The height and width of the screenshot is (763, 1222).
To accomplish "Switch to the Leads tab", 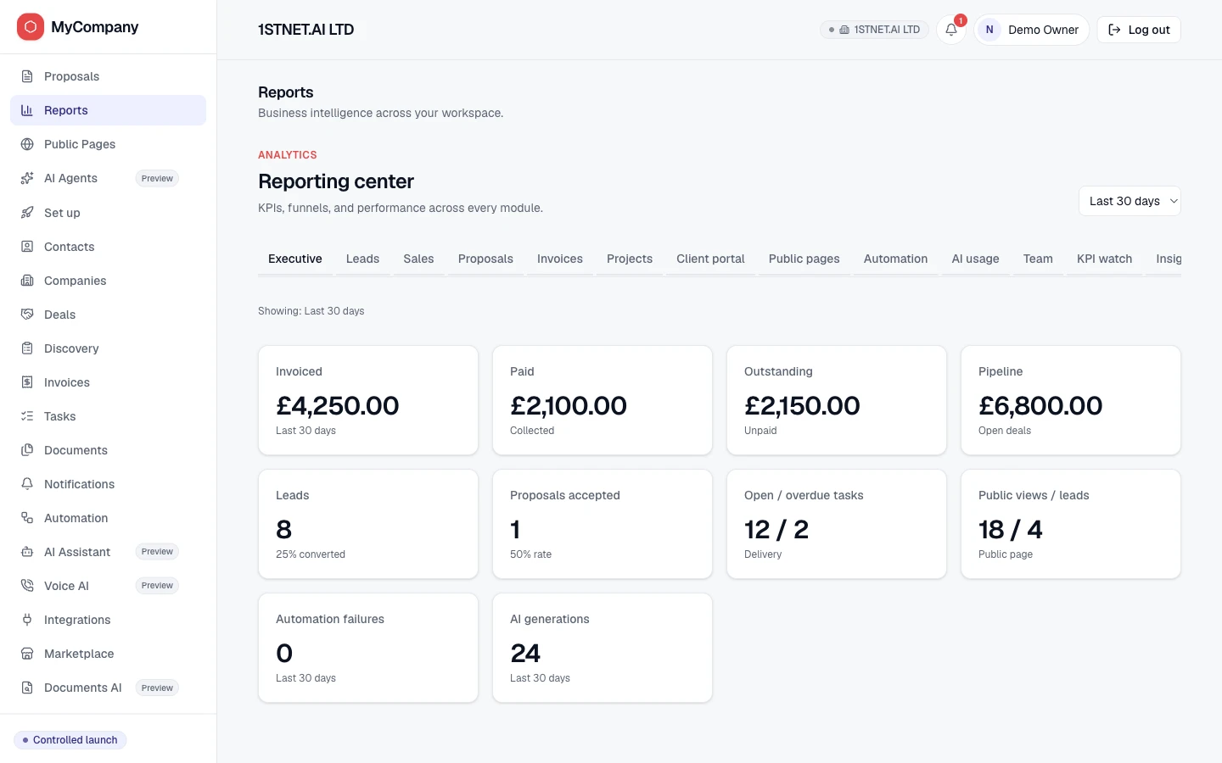I will (362, 259).
